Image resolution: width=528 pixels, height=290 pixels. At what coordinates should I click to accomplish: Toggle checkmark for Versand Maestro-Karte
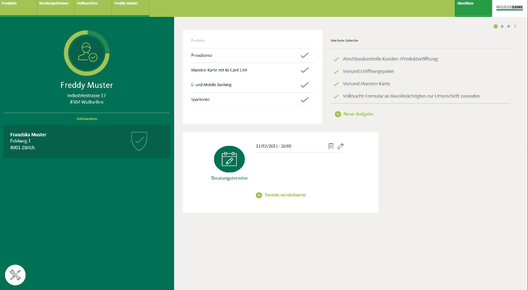[x=336, y=84]
